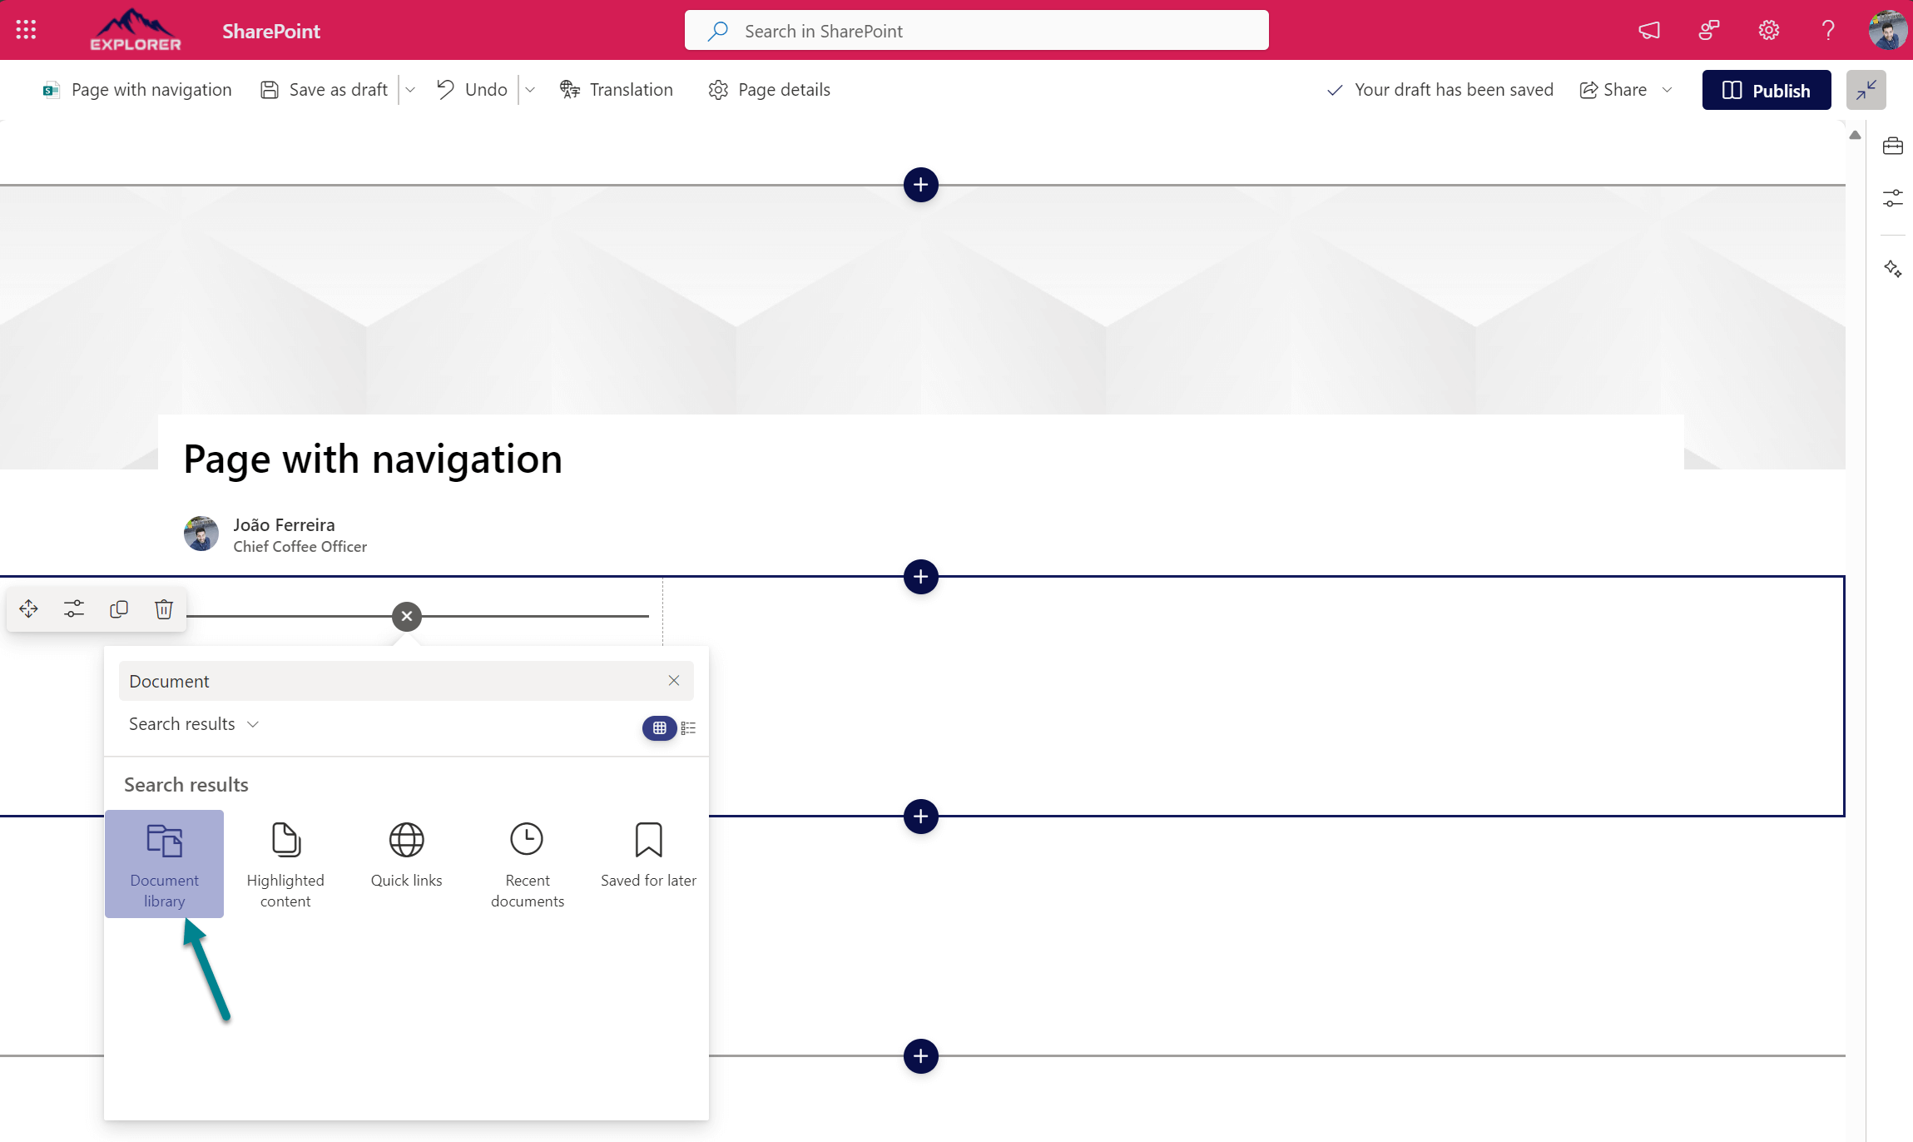Select the Copilot sparkle icon
The width and height of the screenshot is (1913, 1142).
1893,269
